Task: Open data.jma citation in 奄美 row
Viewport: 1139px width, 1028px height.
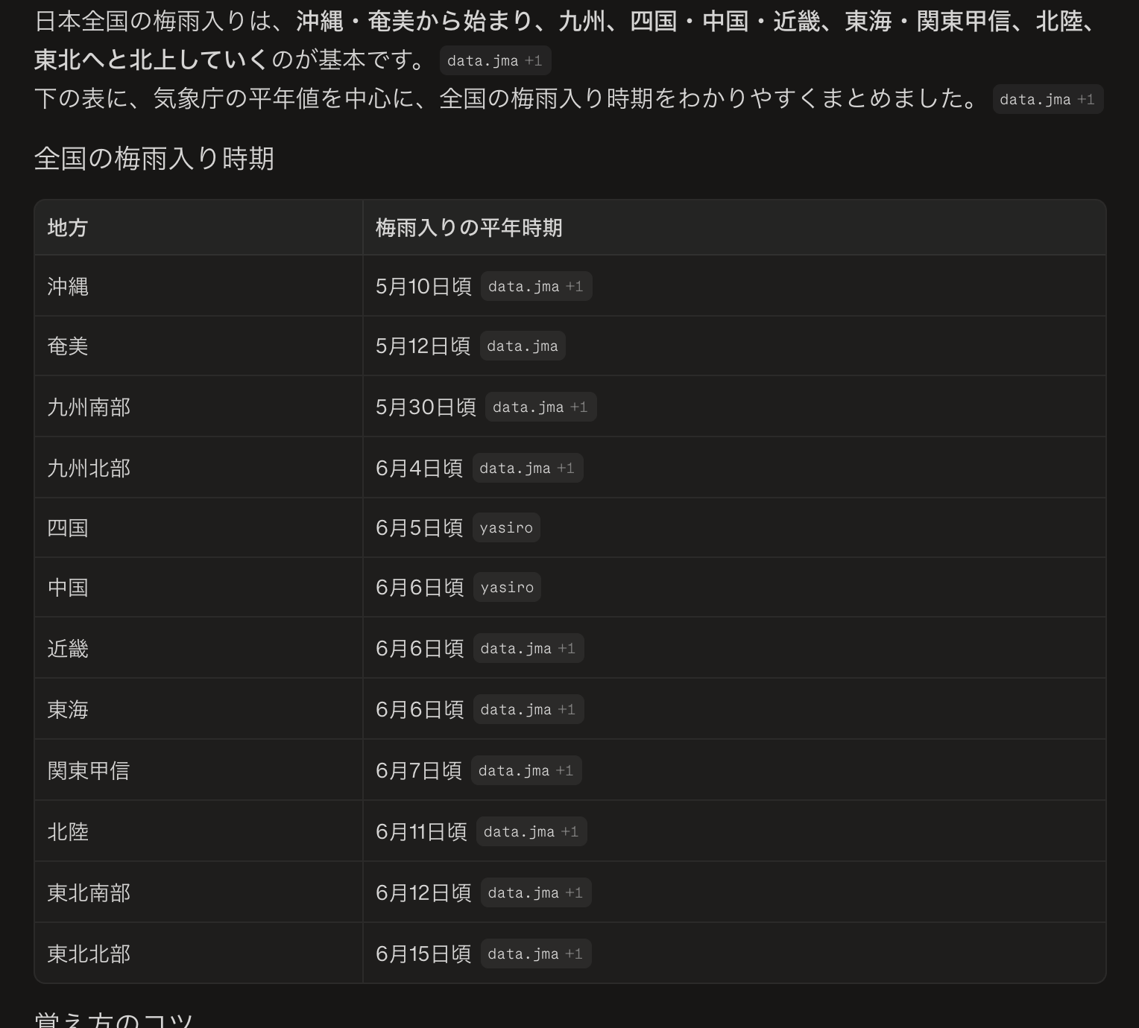Action: click(x=523, y=346)
